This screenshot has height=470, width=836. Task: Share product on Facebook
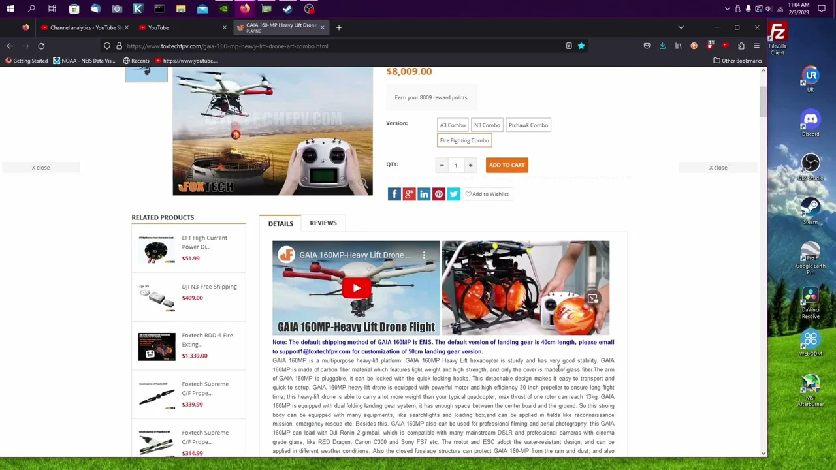394,194
